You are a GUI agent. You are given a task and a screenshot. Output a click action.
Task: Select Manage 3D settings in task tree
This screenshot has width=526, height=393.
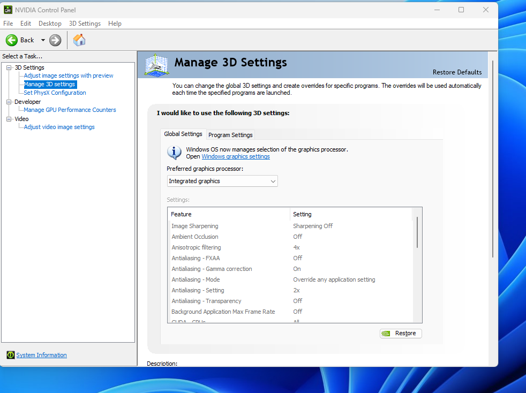click(50, 84)
